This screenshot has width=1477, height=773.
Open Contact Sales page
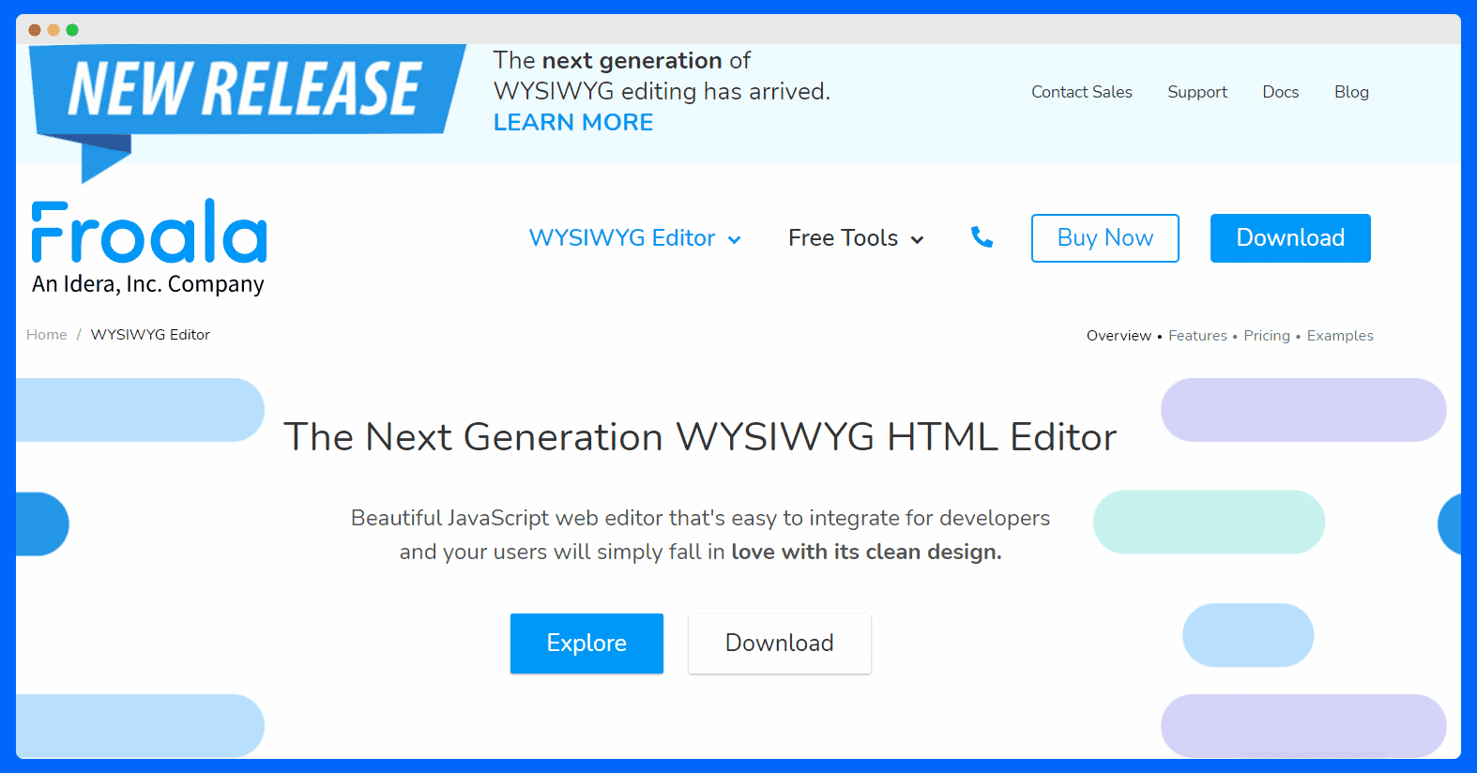pos(1082,92)
